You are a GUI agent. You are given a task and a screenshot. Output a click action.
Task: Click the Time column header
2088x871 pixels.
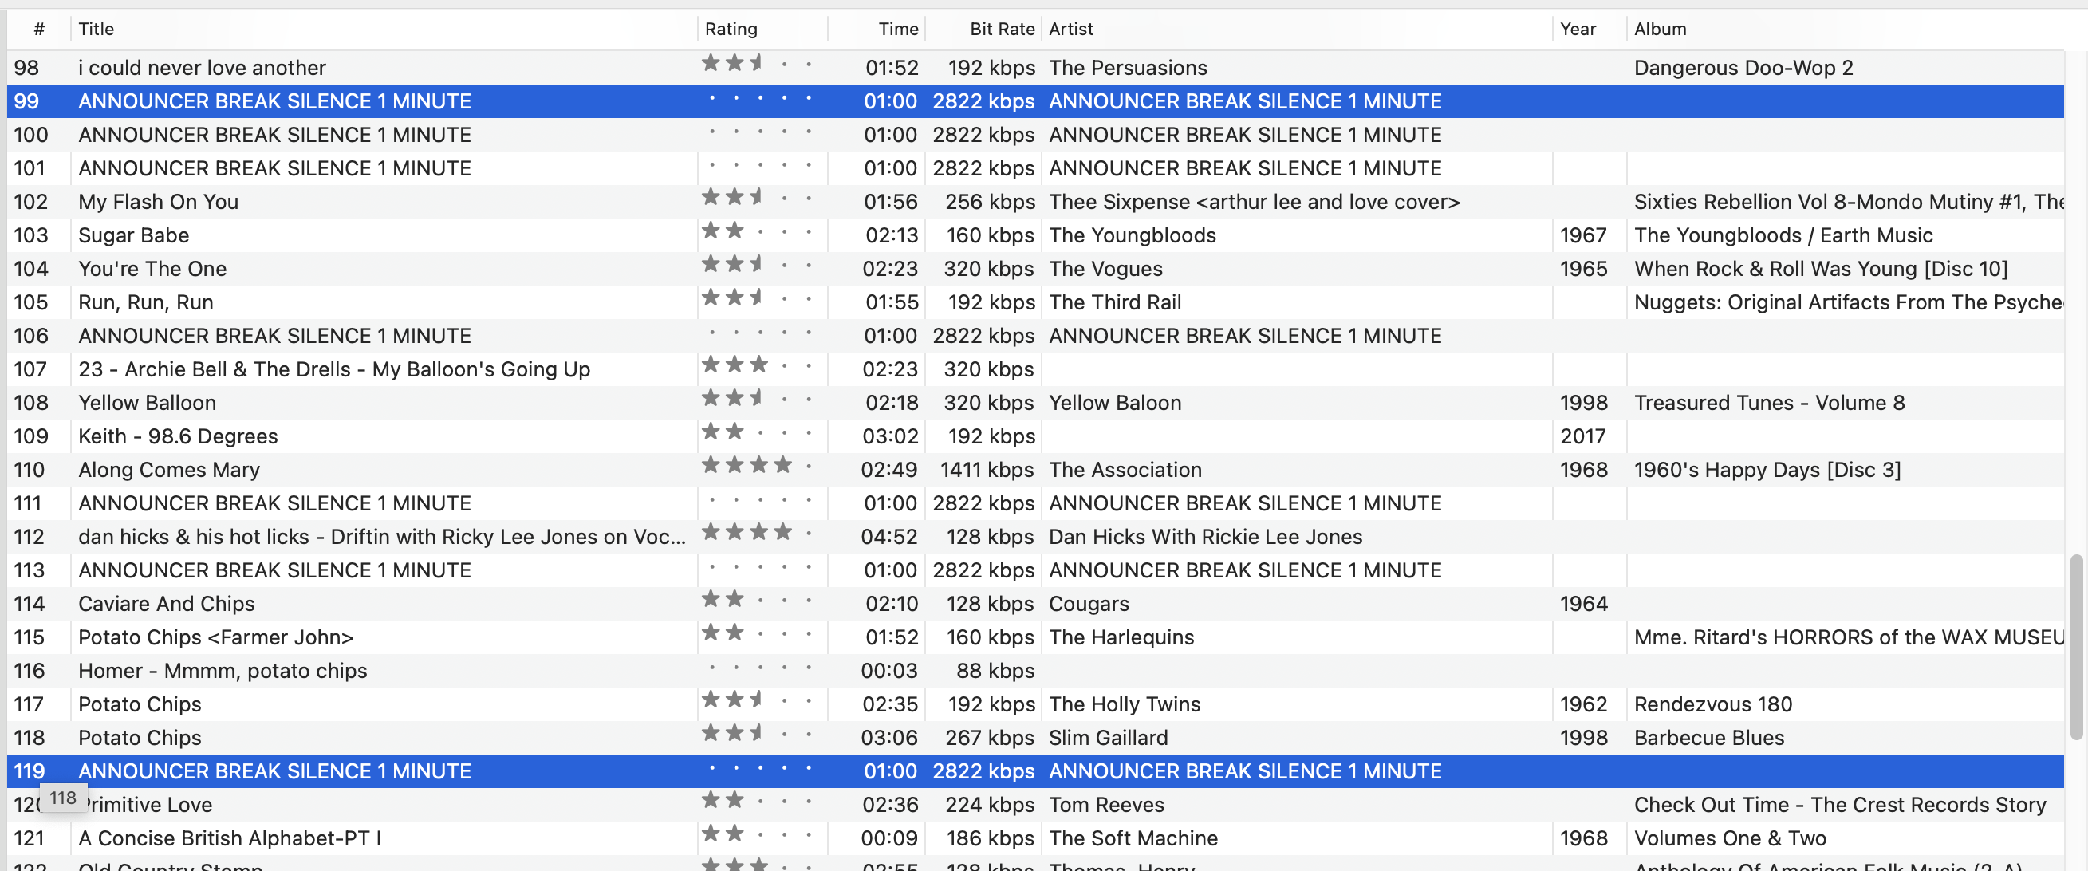tap(897, 30)
